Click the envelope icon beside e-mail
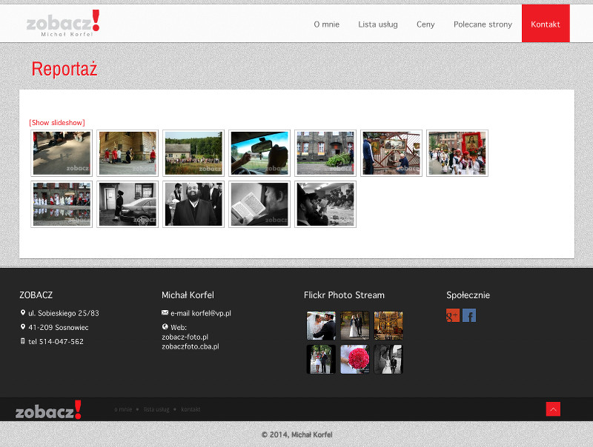The image size is (593, 447). click(165, 313)
